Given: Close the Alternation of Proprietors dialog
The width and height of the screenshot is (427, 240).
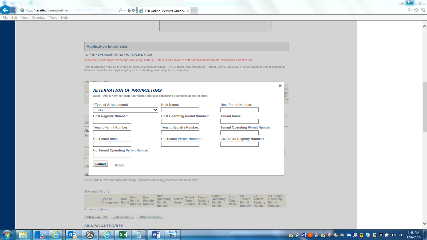Looking at the screenshot, I should (x=280, y=86).
